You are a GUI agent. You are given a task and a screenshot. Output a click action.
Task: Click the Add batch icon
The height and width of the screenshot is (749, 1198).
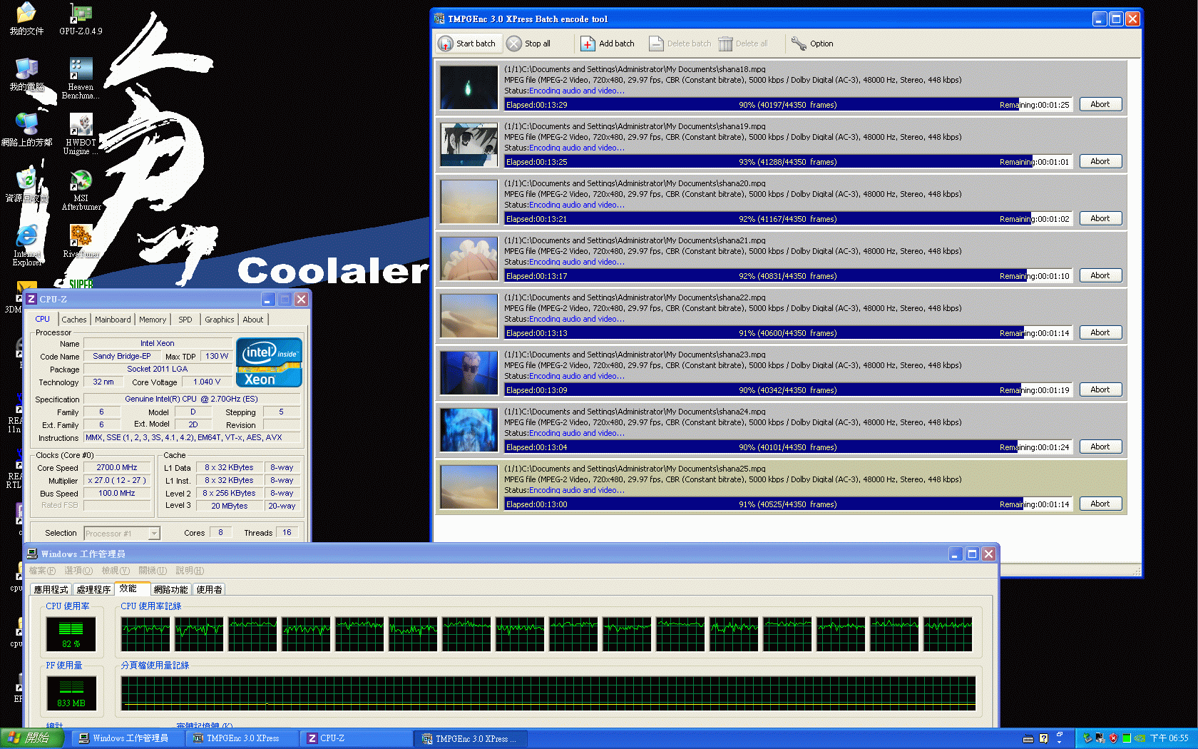tap(588, 44)
